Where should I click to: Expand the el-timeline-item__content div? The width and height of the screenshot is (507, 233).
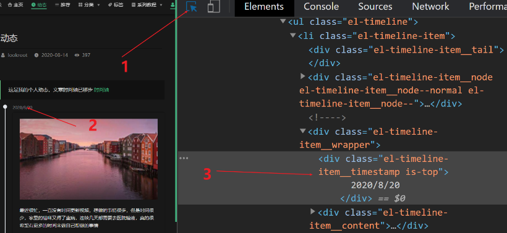click(313, 211)
